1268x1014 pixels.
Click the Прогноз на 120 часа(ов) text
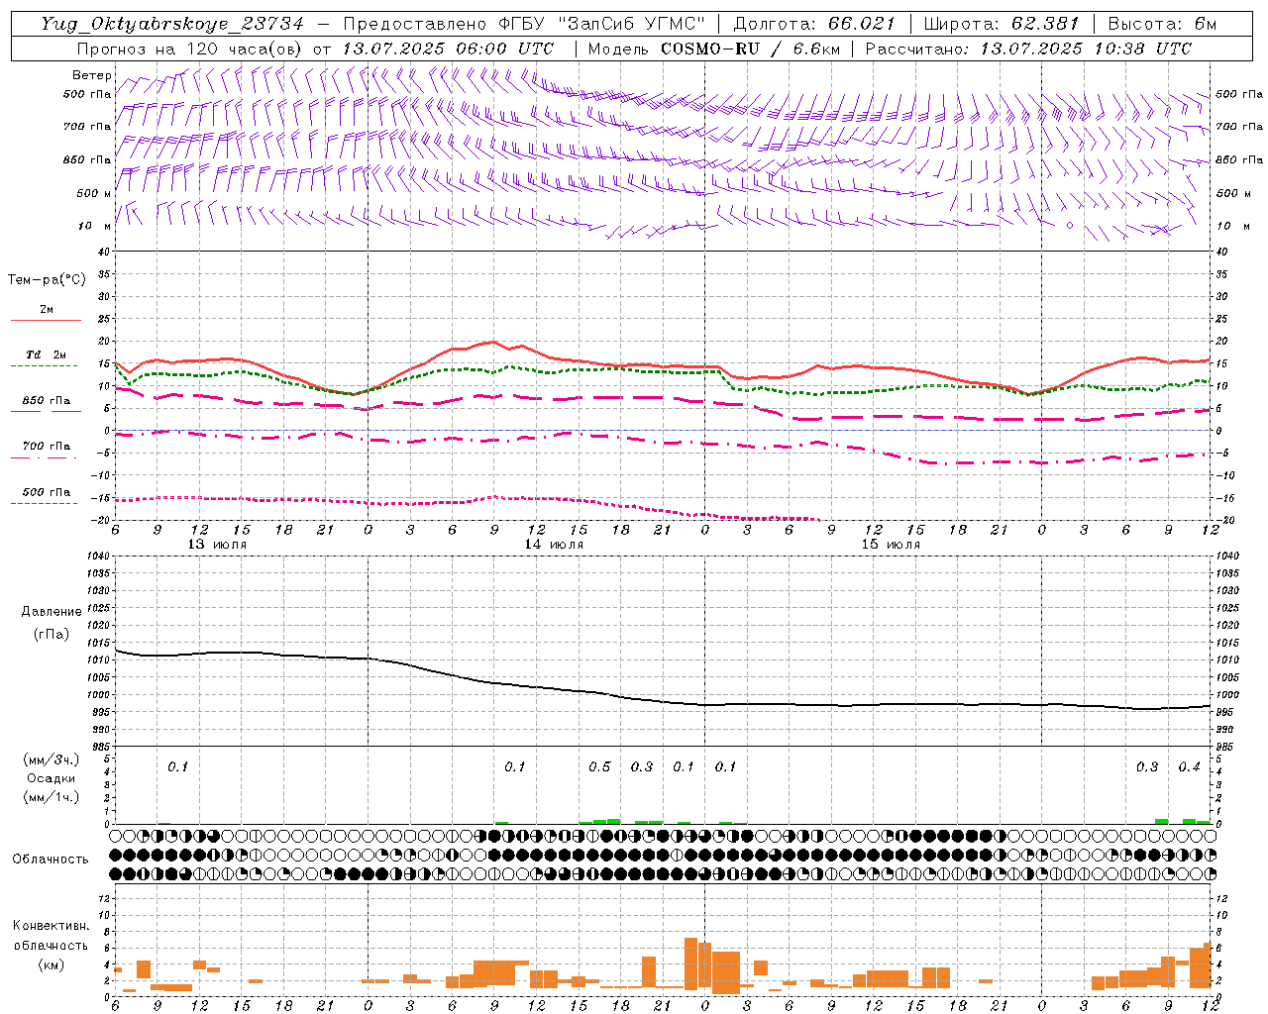pyautogui.click(x=191, y=49)
